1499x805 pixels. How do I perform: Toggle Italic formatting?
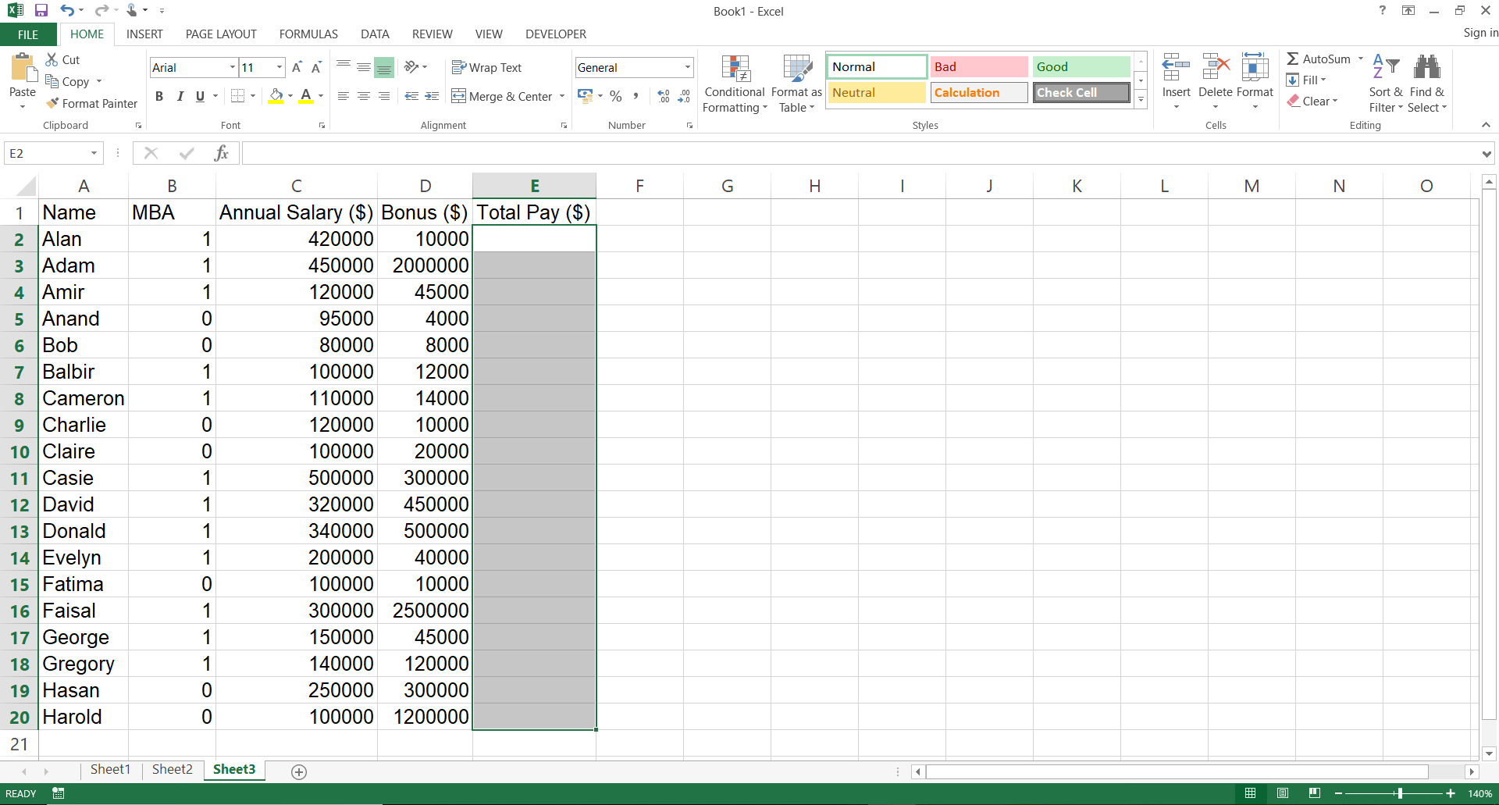[180, 96]
